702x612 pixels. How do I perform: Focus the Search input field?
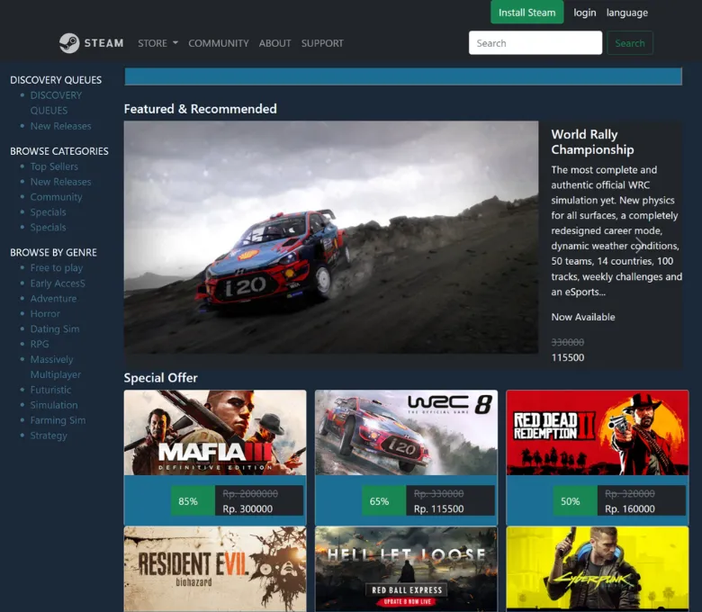tap(535, 43)
